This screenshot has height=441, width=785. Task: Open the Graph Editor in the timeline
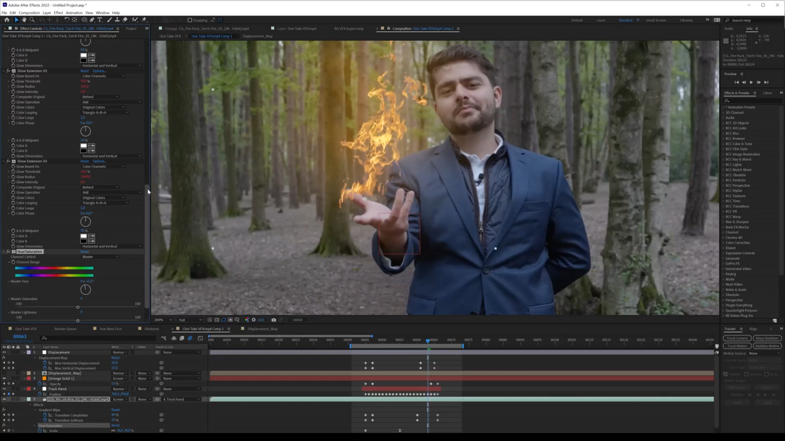200,338
